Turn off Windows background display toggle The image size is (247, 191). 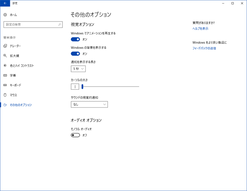[75, 54]
